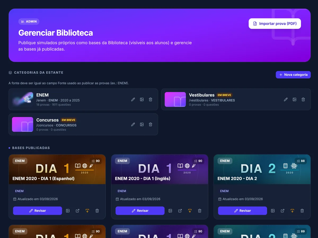Click the orange unpublish arrow on DIA 1 (Inglês)
This screenshot has width=318, height=238.
point(190,211)
